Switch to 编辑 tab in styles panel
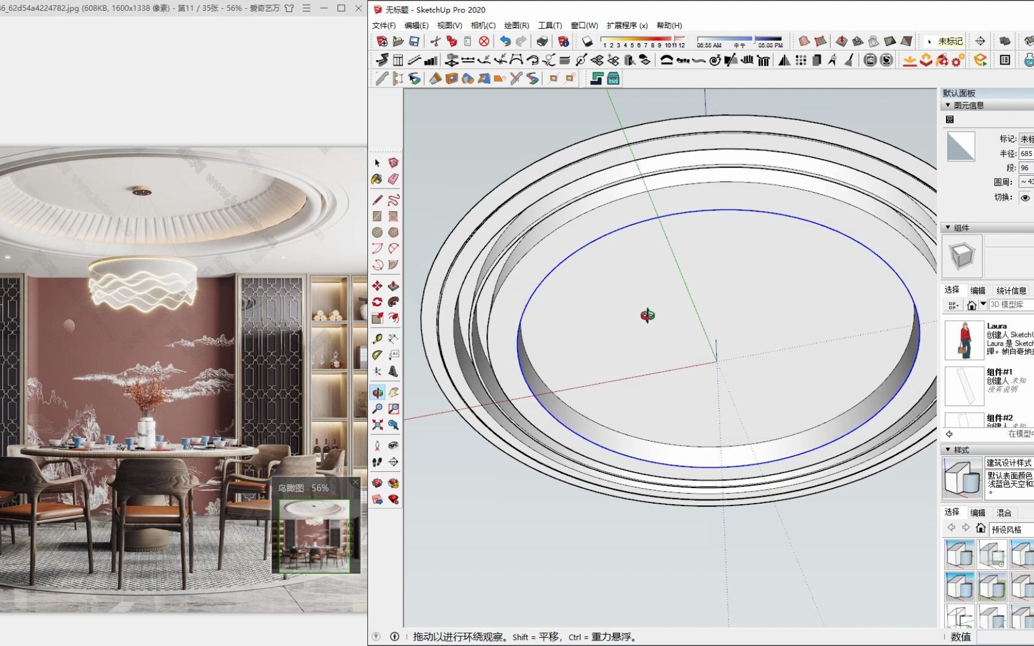The height and width of the screenshot is (646, 1034). 978,513
